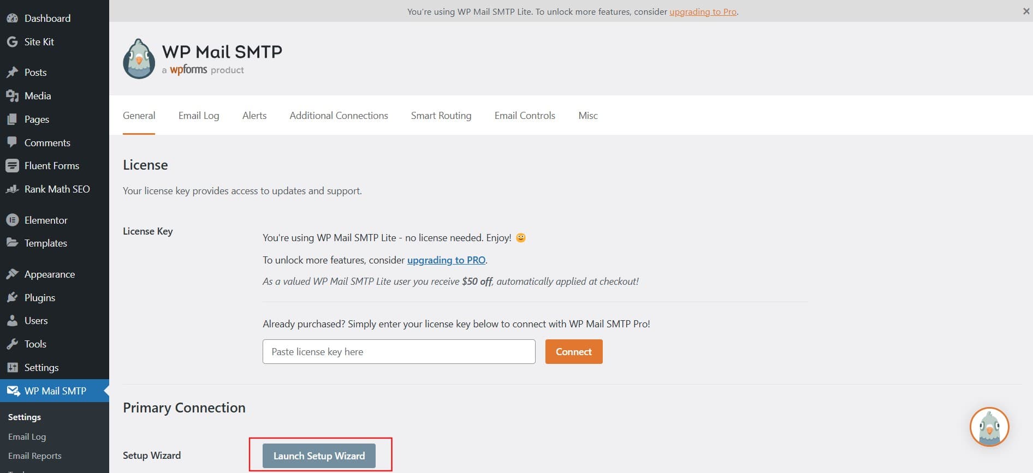Click the upgrading to Pro banner link
The height and width of the screenshot is (473, 1033).
point(703,11)
